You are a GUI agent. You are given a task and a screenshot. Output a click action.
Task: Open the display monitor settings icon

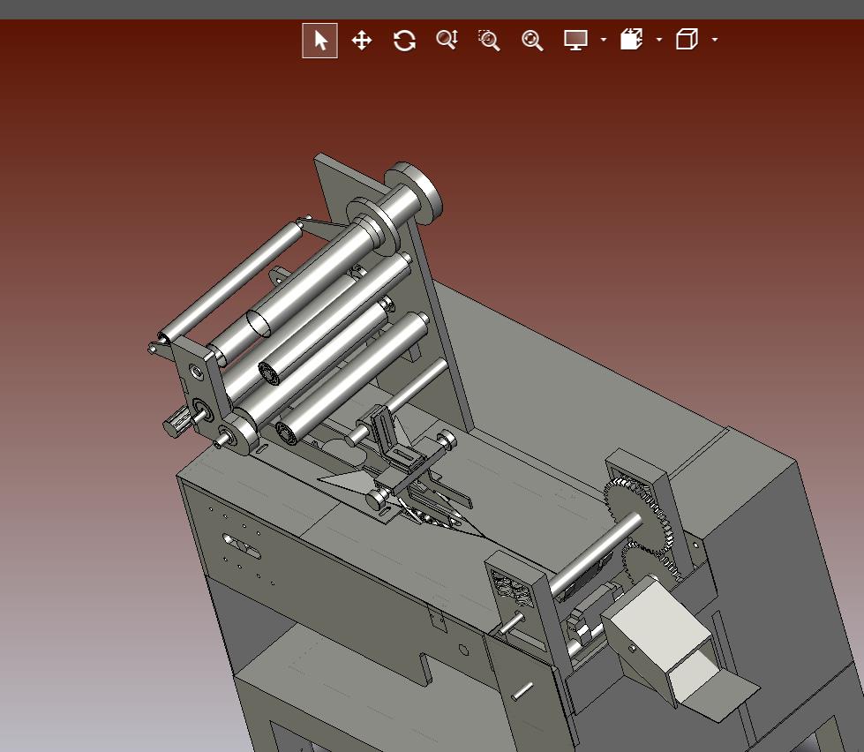pos(575,40)
